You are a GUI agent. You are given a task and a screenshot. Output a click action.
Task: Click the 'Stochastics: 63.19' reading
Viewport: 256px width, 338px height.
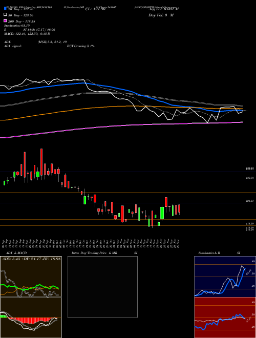click(x=16, y=26)
